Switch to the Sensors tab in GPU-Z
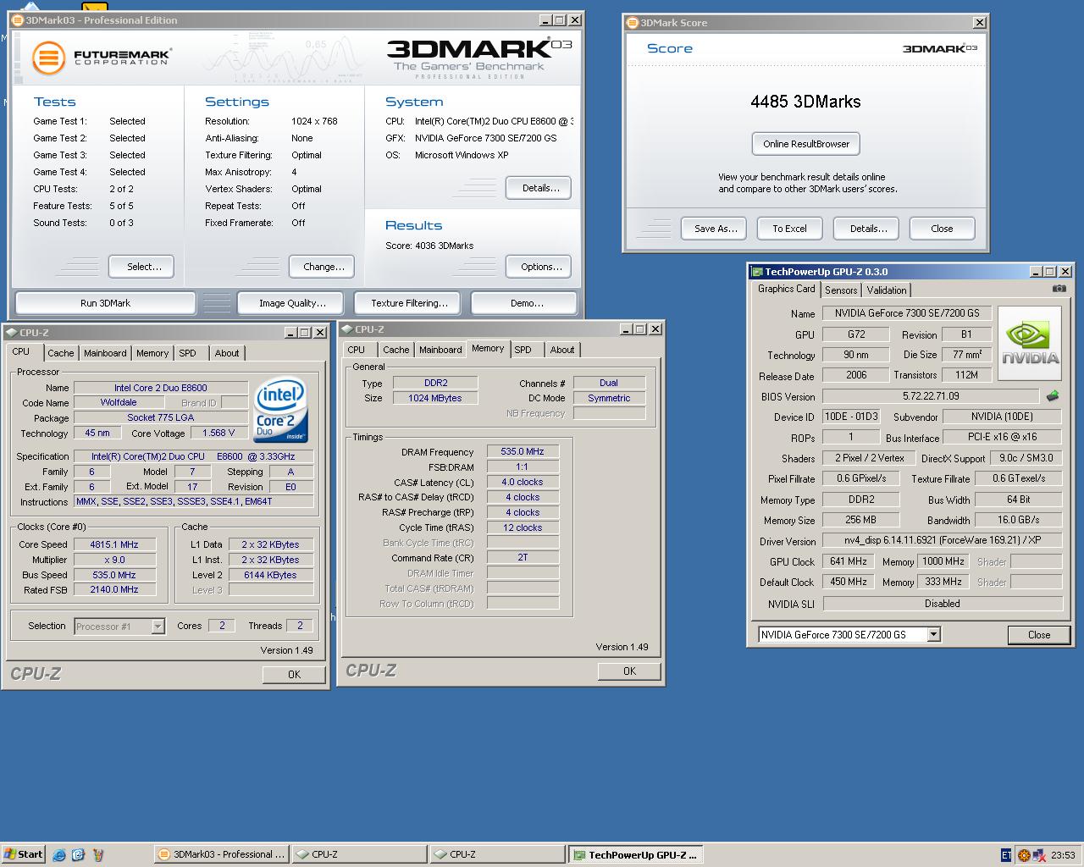Screen dimensions: 1084x867 point(841,290)
